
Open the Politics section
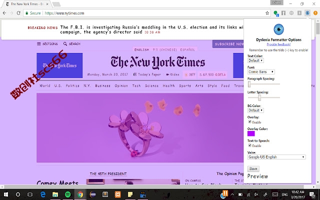[x=72, y=85]
